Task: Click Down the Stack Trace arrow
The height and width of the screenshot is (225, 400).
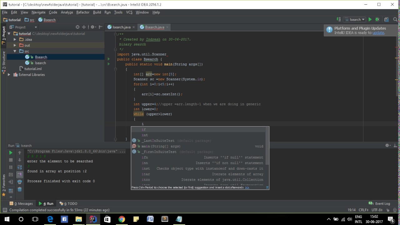Action: 19,160
